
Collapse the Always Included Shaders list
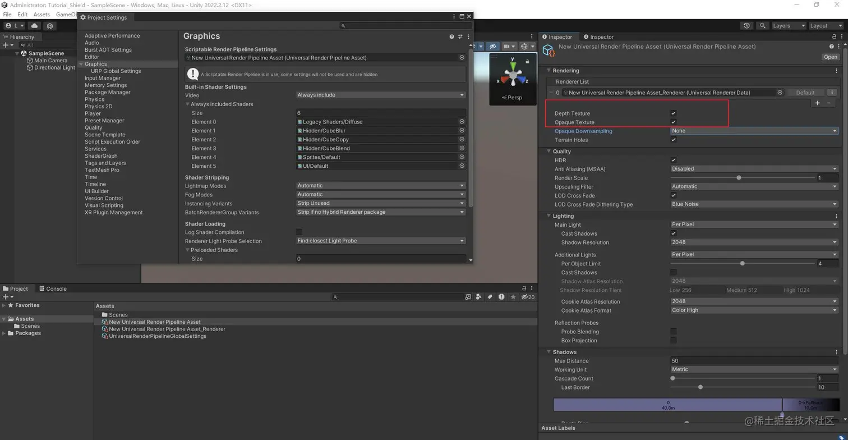(188, 104)
